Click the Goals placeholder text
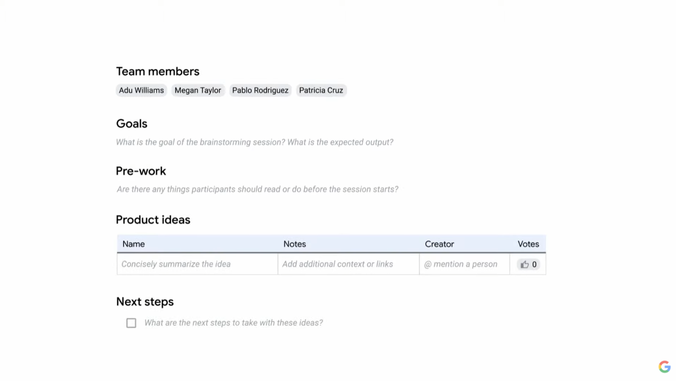The image size is (676, 381). click(254, 142)
